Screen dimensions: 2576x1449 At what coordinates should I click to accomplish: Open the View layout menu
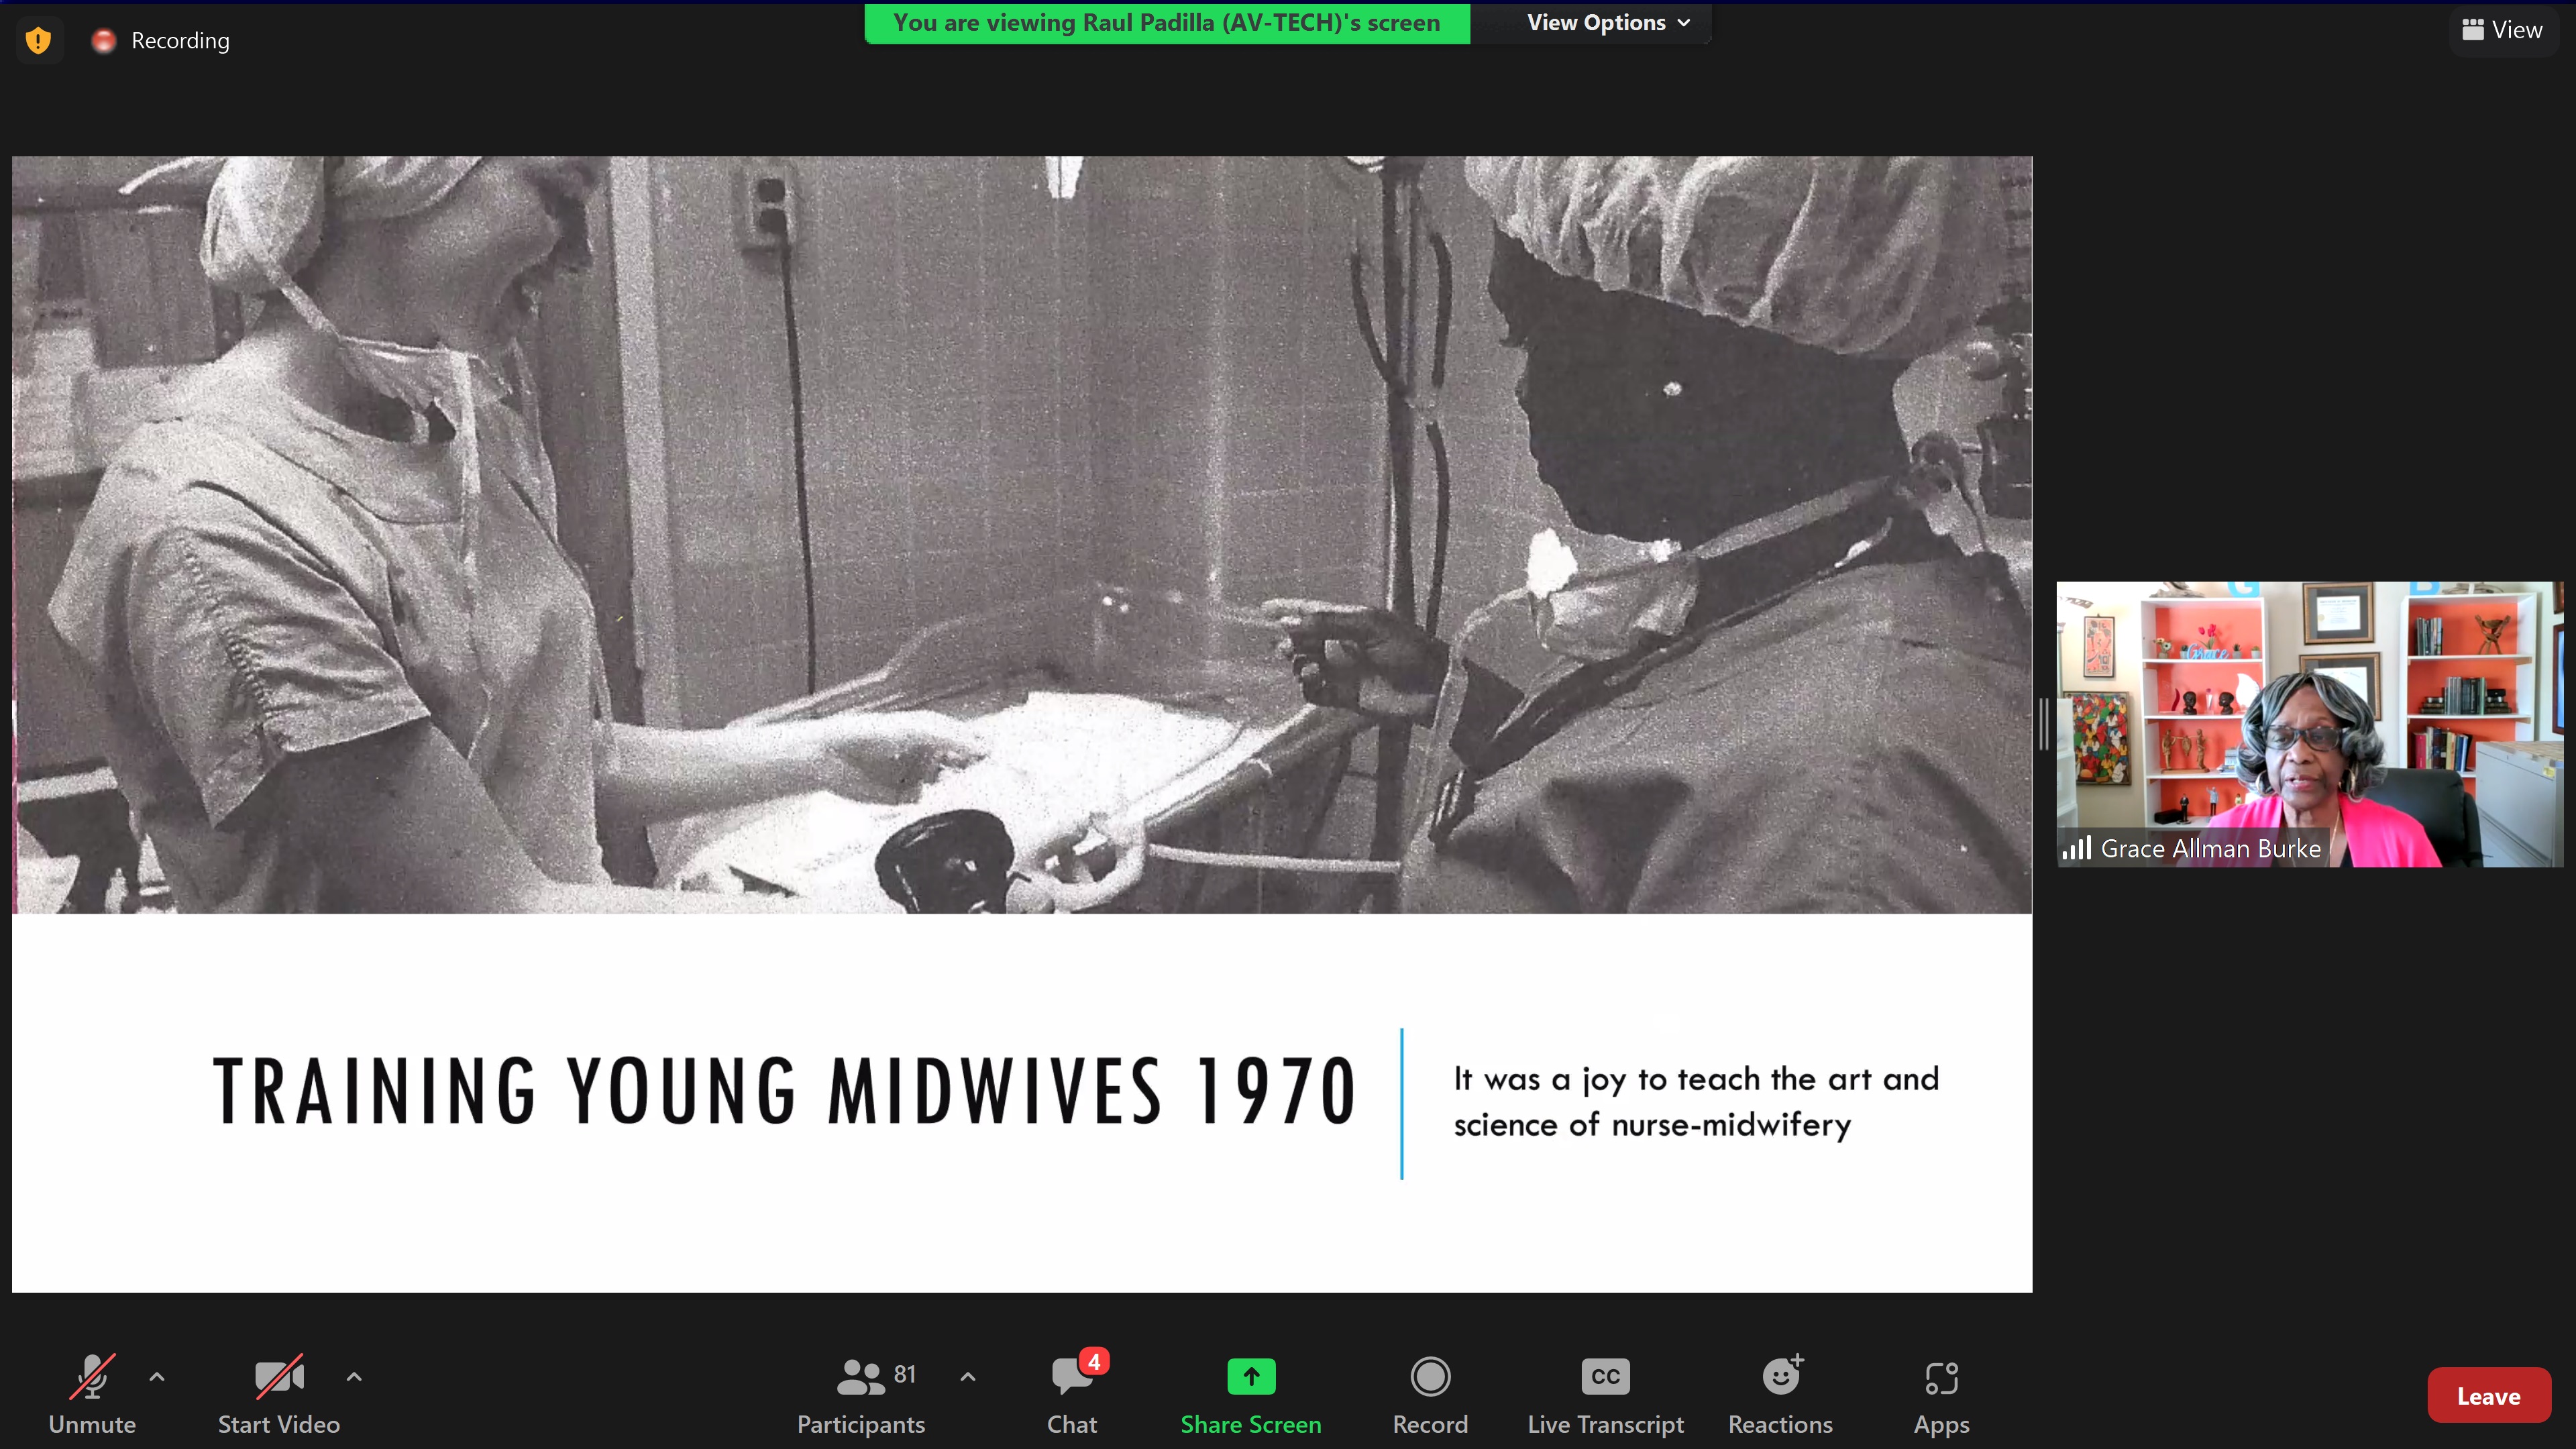tap(2502, 30)
